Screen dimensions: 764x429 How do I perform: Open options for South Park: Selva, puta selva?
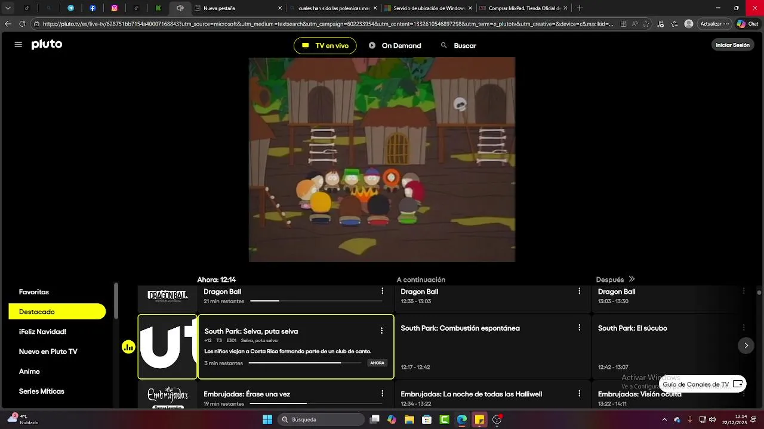point(381,331)
